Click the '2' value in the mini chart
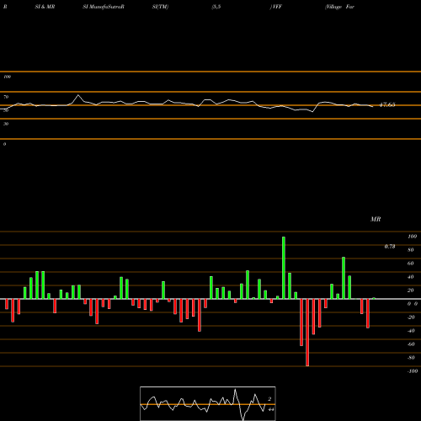This screenshot has height=421, width=421. click(269, 399)
